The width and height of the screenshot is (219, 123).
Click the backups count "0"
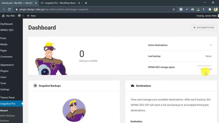click(x=82, y=54)
